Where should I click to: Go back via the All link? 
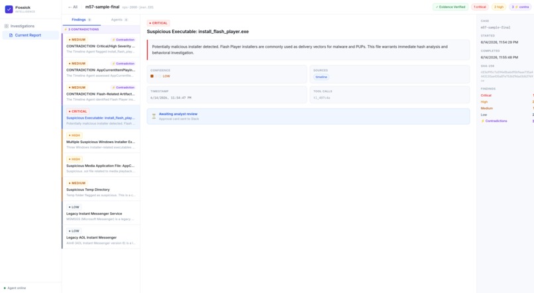click(73, 7)
